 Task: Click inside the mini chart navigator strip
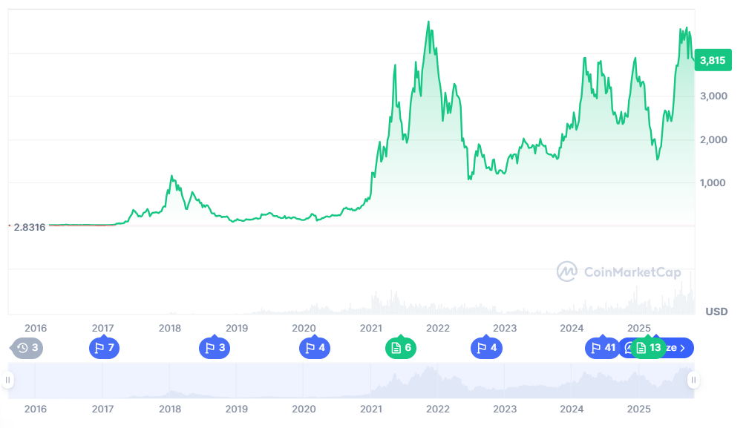point(371,382)
